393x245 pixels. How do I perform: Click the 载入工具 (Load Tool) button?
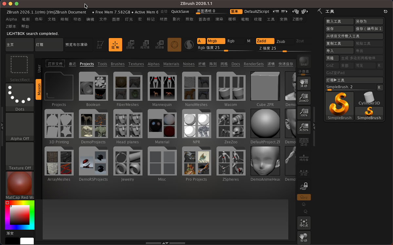click(x=339, y=22)
